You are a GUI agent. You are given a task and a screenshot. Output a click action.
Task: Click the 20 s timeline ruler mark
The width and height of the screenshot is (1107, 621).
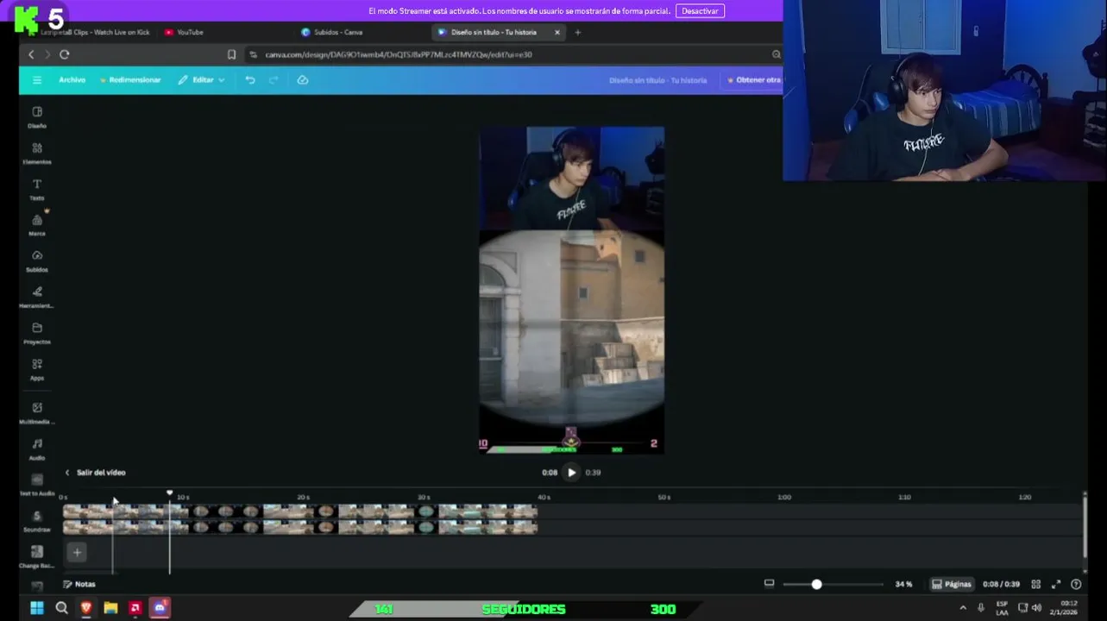303,497
